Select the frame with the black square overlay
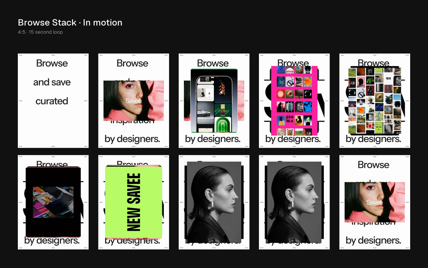The width and height of the screenshot is (428, 268). (x=53, y=202)
